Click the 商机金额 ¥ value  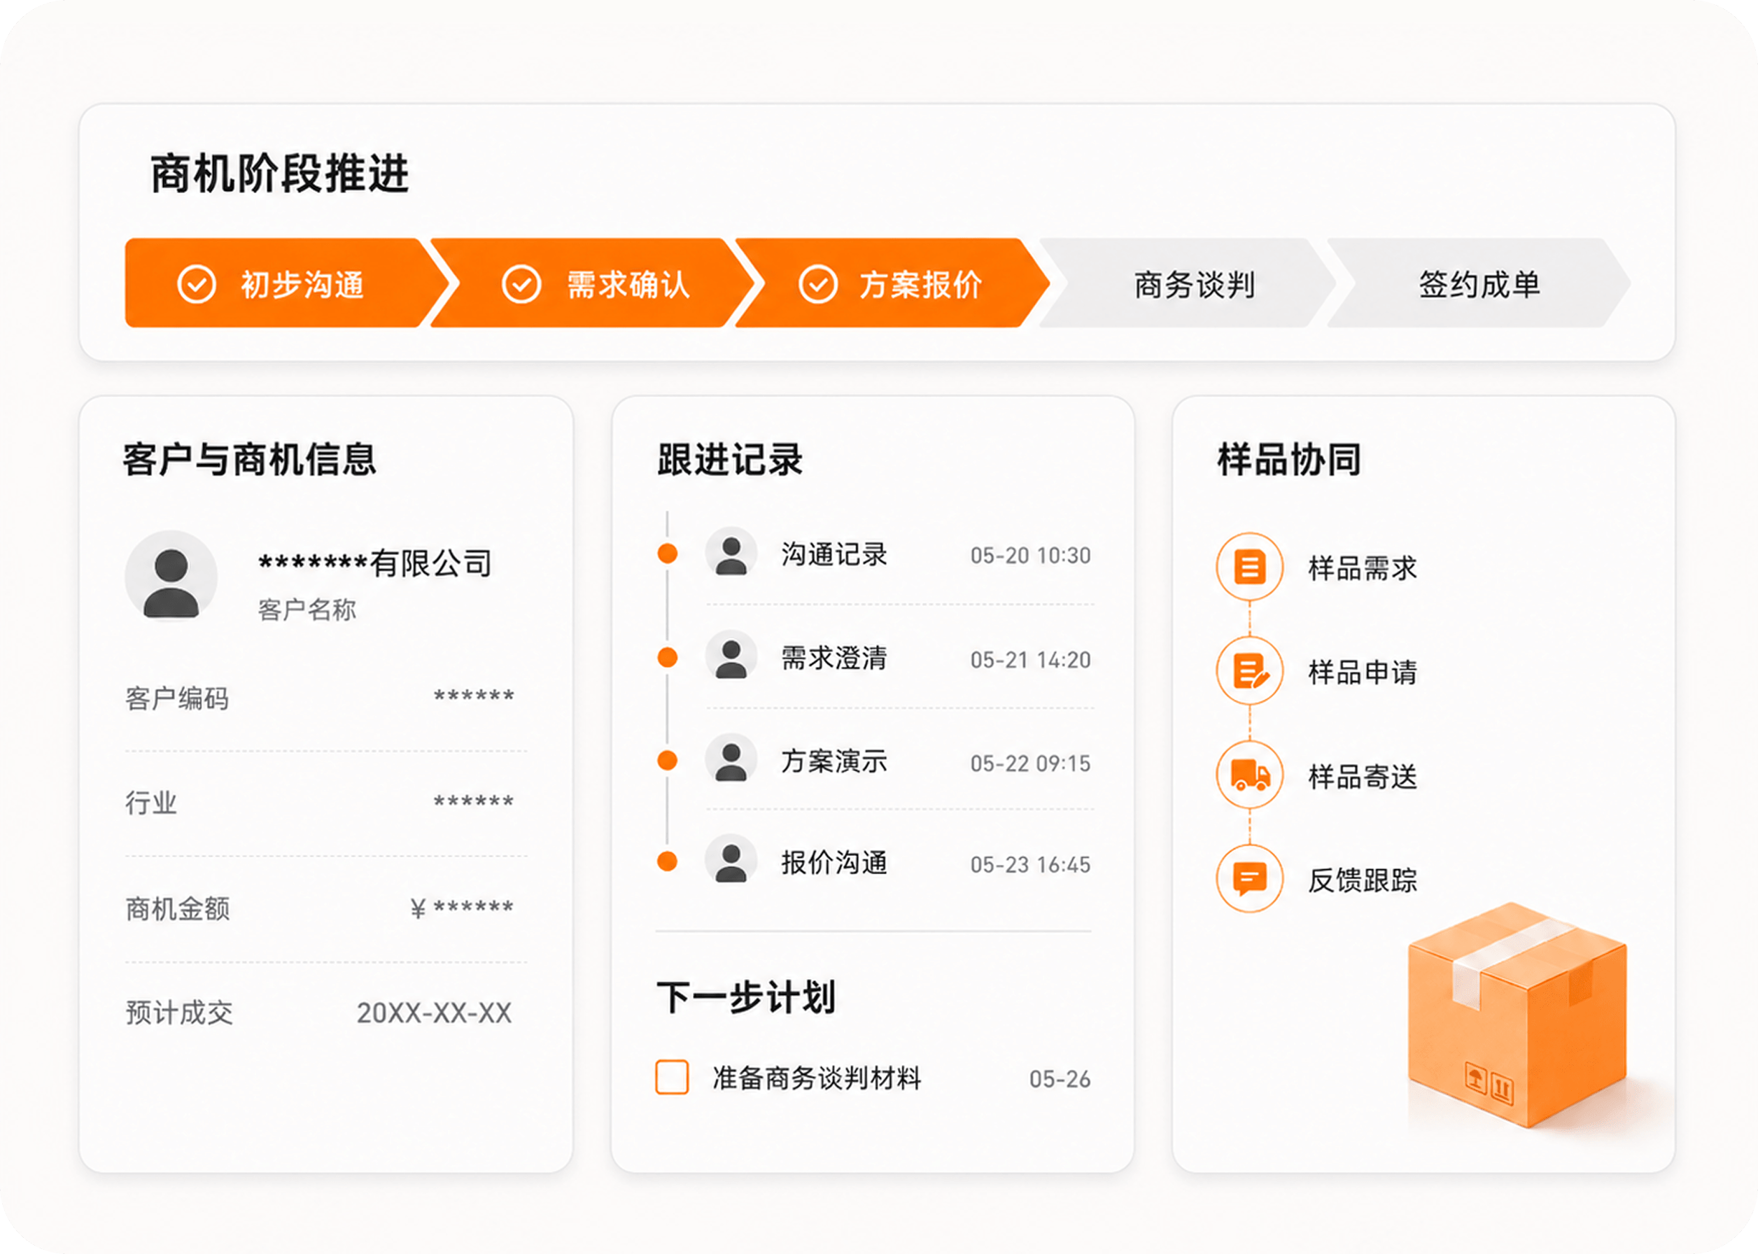(462, 908)
